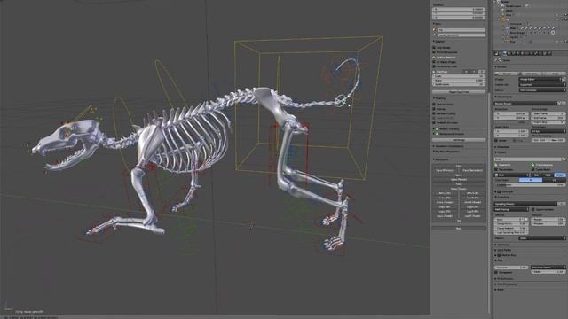
Task: Open the Frame Rate dropdown
Action: (x=548, y=131)
